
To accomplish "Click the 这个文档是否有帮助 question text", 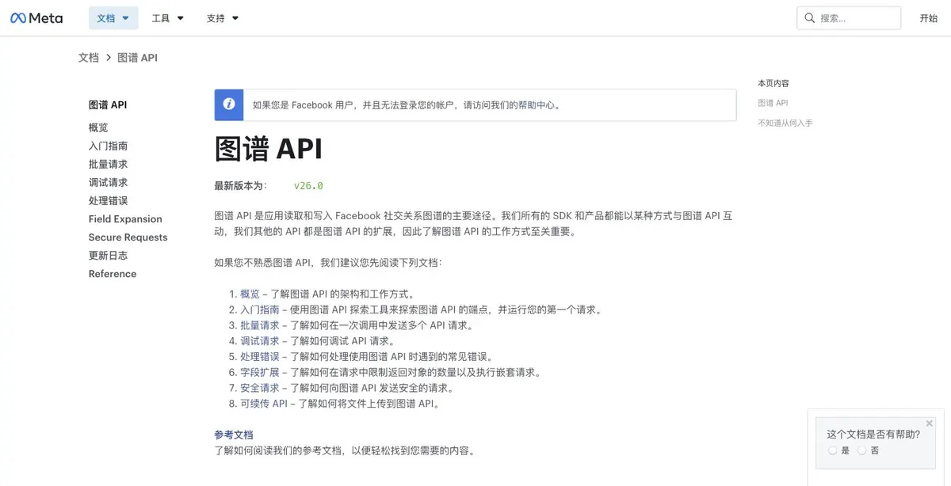I will pyautogui.click(x=873, y=434).
